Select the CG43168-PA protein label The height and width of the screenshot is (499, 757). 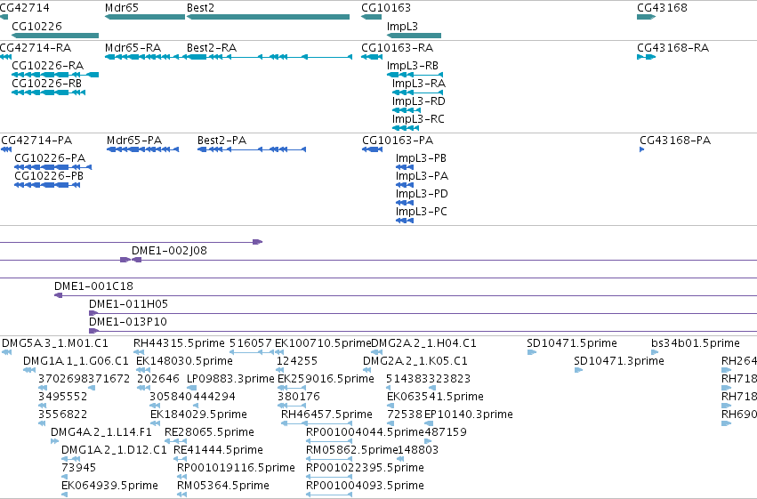coord(675,141)
